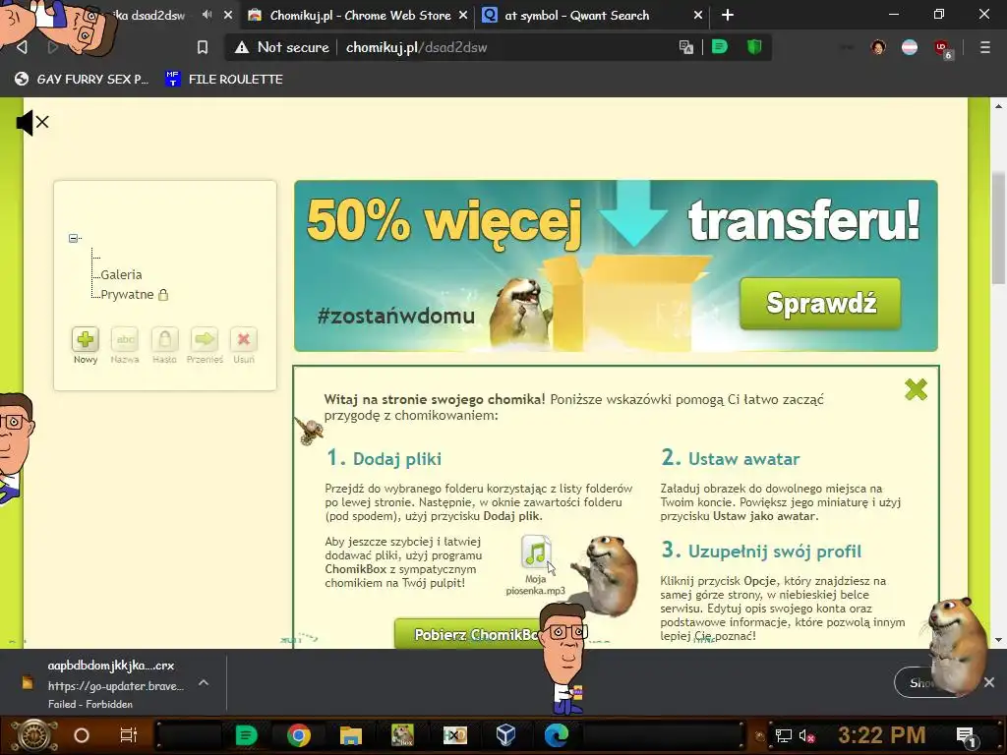This screenshot has width=1007, height=755.
Task: Open Google Chrome from the taskbar
Action: (x=299, y=735)
